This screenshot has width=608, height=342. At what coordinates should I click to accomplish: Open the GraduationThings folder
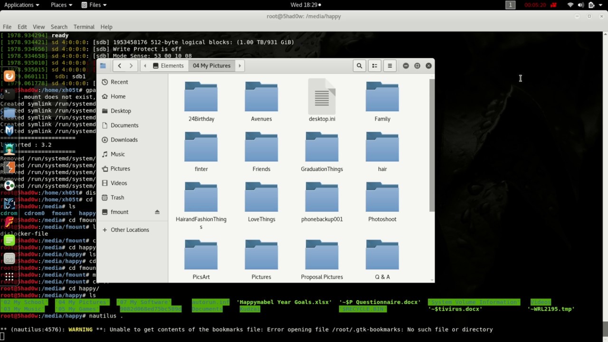(x=322, y=152)
